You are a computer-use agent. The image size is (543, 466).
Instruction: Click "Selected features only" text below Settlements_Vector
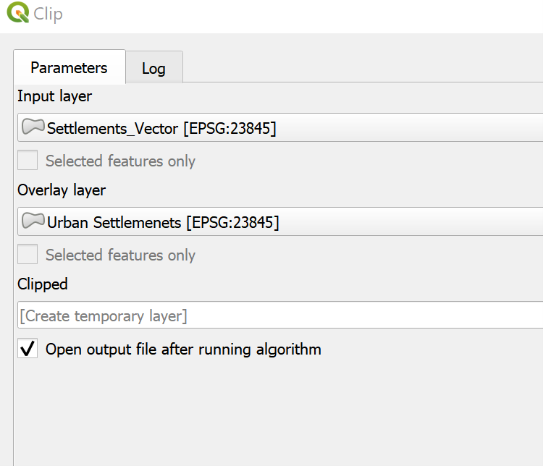(x=120, y=161)
